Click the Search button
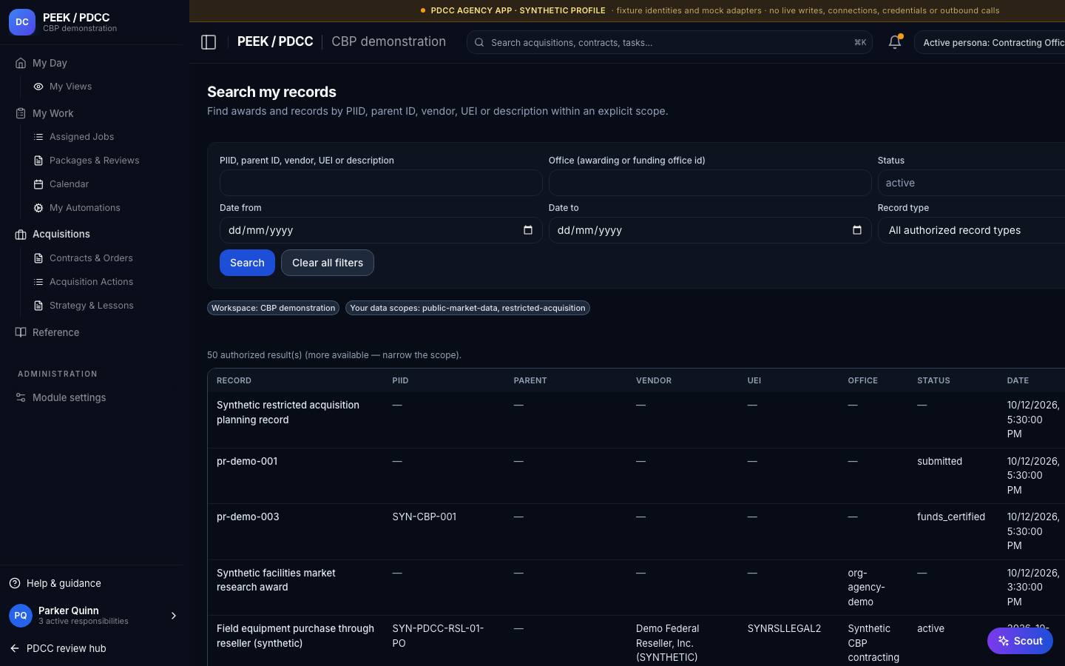The height and width of the screenshot is (666, 1065). (x=247, y=263)
